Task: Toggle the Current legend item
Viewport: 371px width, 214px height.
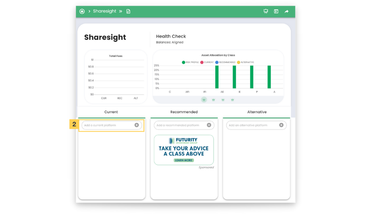Action: [x=207, y=62]
